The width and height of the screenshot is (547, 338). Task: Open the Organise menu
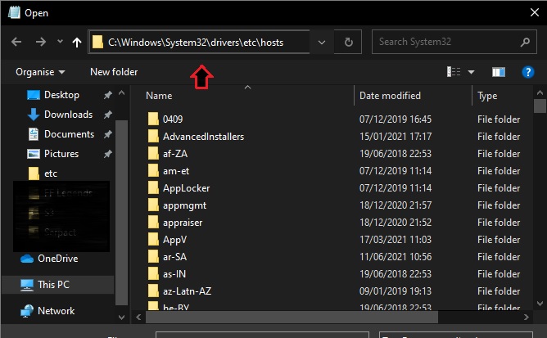[x=40, y=72]
